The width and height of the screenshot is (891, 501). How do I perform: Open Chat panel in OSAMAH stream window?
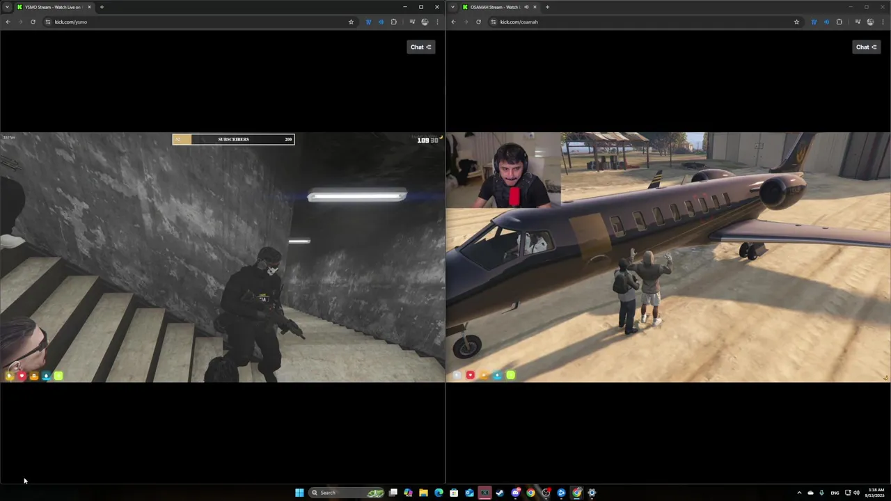pyautogui.click(x=867, y=47)
